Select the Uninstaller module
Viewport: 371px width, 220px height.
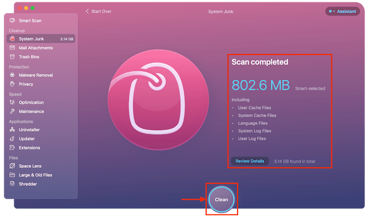[41, 130]
